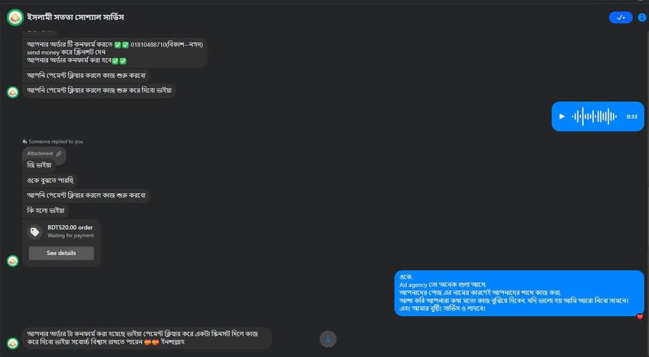Viewport: 649px width, 357px height.
Task: Click the sender avatar beside the last message
Action: (13, 343)
